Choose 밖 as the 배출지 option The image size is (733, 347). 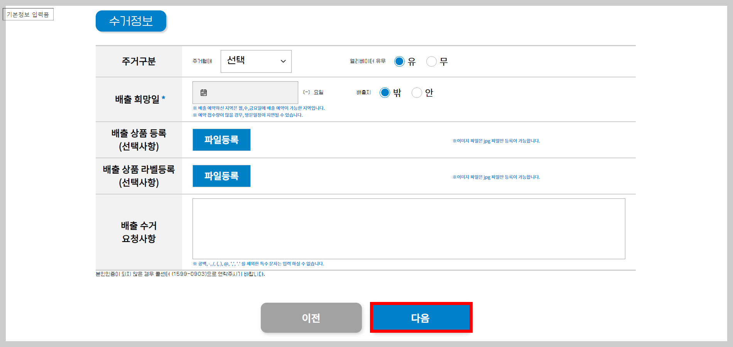click(385, 92)
